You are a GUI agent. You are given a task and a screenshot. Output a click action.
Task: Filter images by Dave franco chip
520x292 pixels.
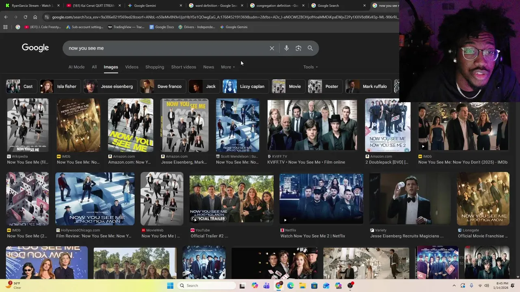pyautogui.click(x=163, y=86)
